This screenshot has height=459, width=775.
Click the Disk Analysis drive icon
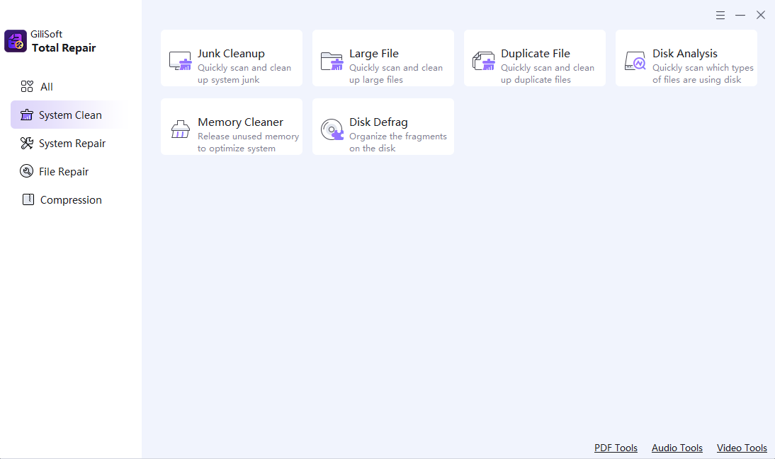(x=635, y=61)
